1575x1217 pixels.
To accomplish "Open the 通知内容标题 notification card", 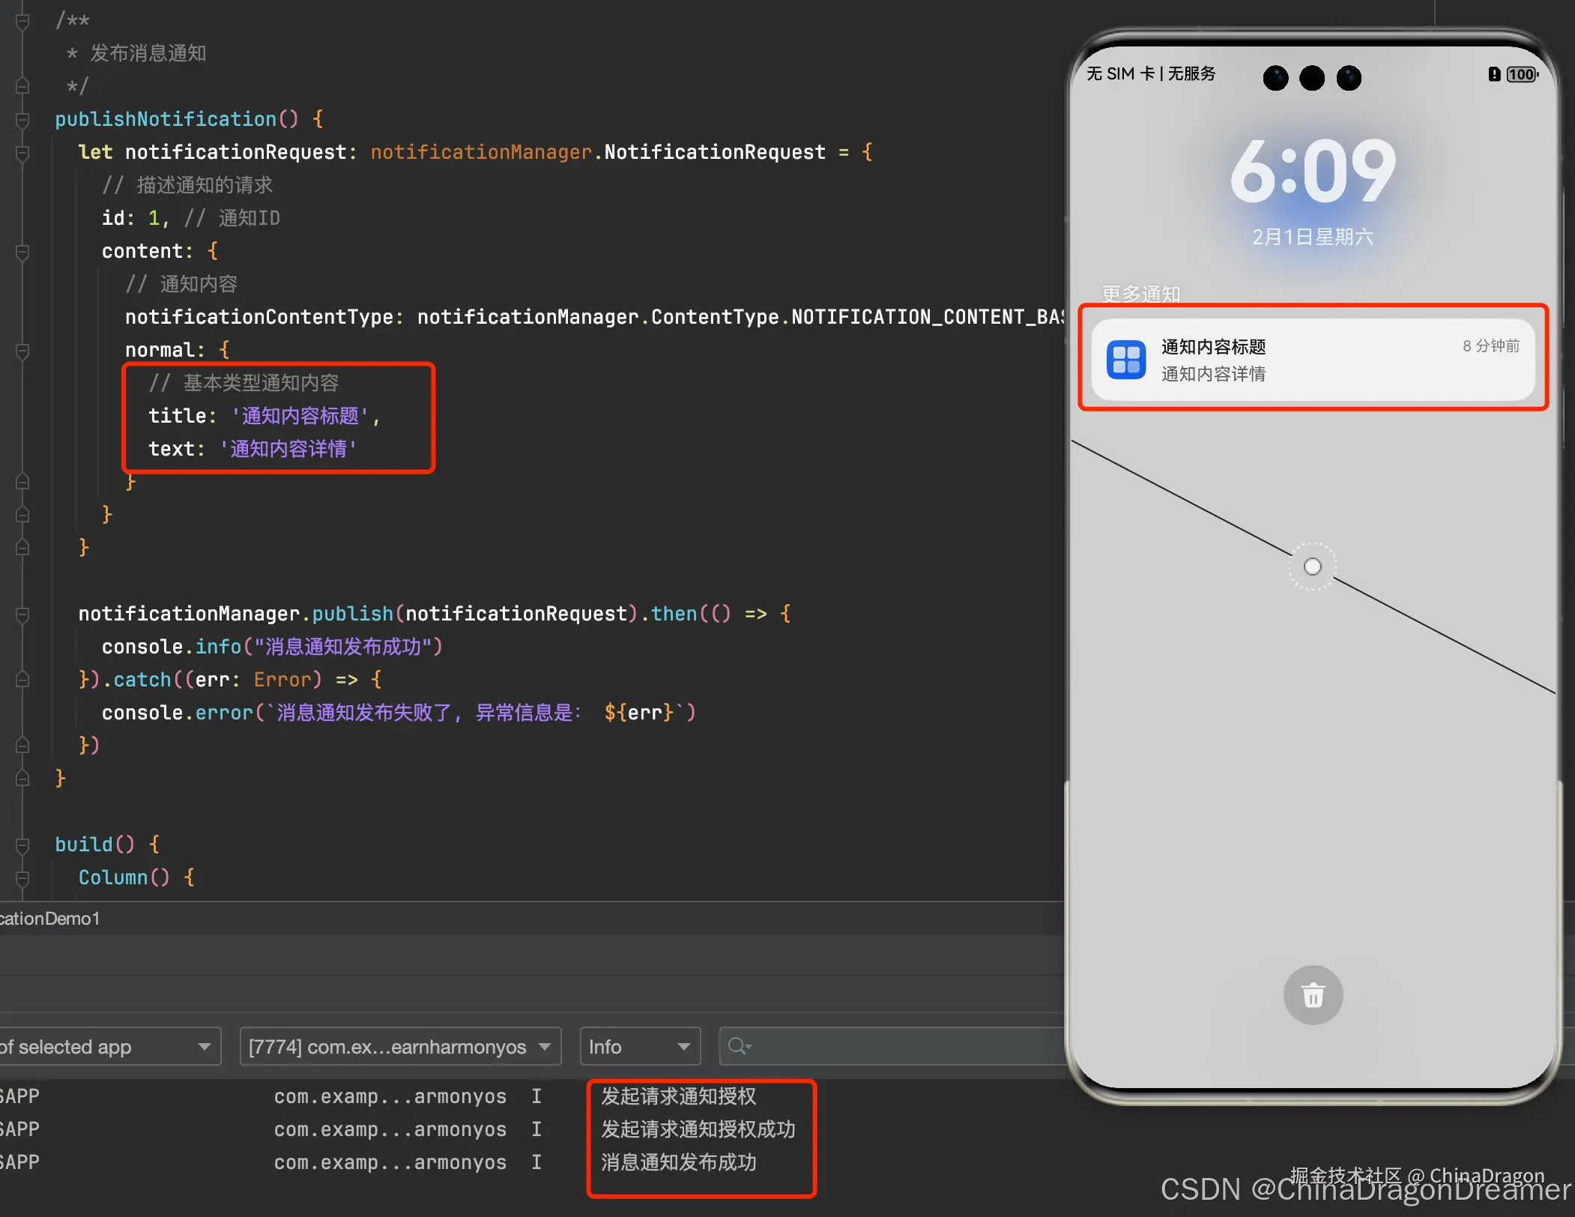I will [1313, 360].
